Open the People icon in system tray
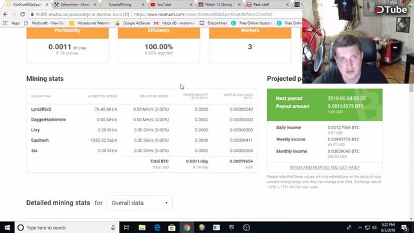Image resolution: width=414 pixels, height=233 pixels. tap(349, 227)
